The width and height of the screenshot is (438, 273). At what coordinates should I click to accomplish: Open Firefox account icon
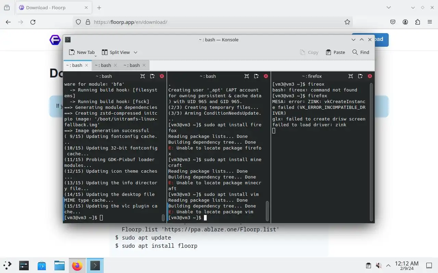(x=405, y=22)
